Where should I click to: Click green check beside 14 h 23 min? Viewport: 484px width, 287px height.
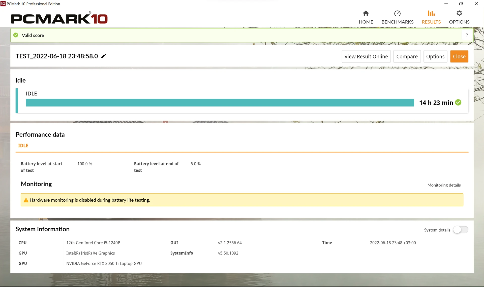458,102
